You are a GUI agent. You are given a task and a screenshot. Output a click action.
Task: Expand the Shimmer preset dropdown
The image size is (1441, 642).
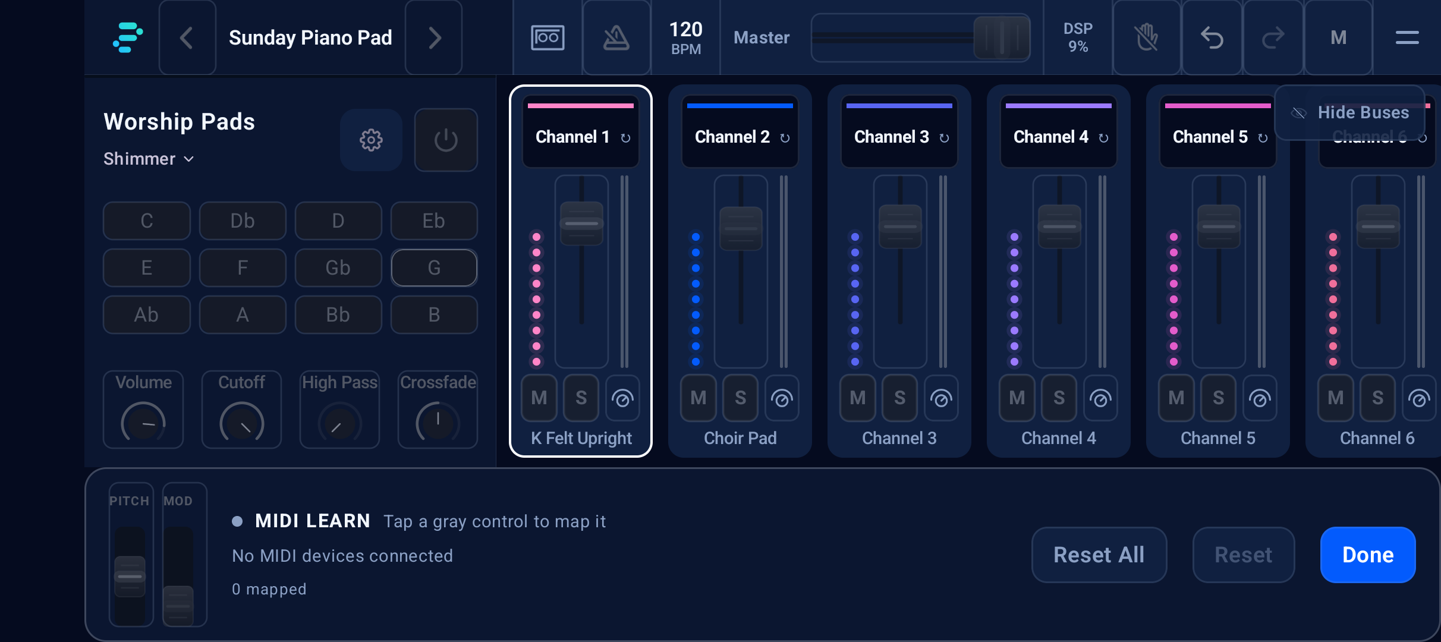click(149, 159)
